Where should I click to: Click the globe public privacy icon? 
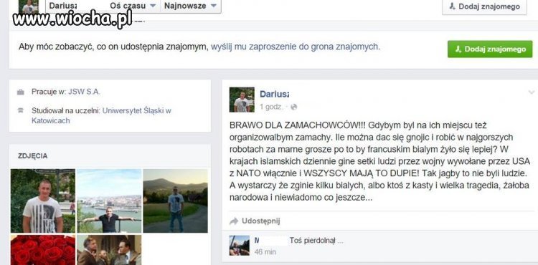pyautogui.click(x=293, y=107)
